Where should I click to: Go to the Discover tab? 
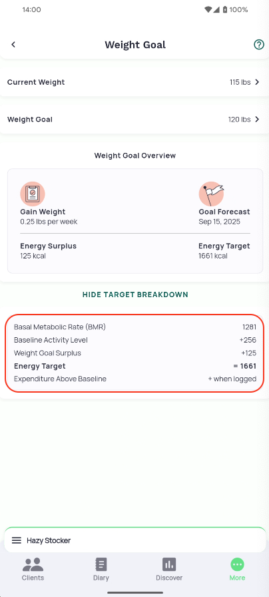pos(169,569)
